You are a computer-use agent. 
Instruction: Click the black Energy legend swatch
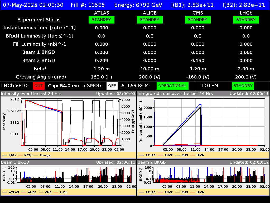36,155
